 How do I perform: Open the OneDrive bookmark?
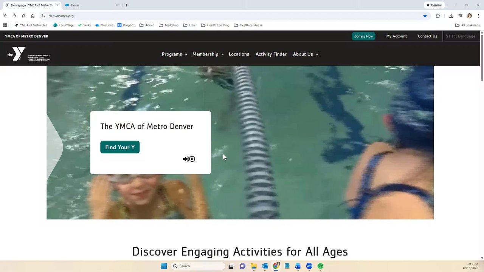tap(104, 25)
